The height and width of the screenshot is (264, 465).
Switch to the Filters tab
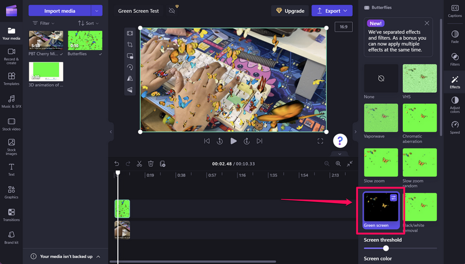pyautogui.click(x=455, y=59)
